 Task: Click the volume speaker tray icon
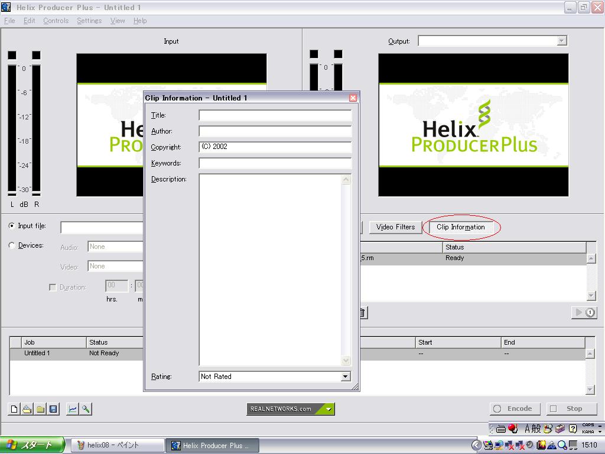[530, 445]
